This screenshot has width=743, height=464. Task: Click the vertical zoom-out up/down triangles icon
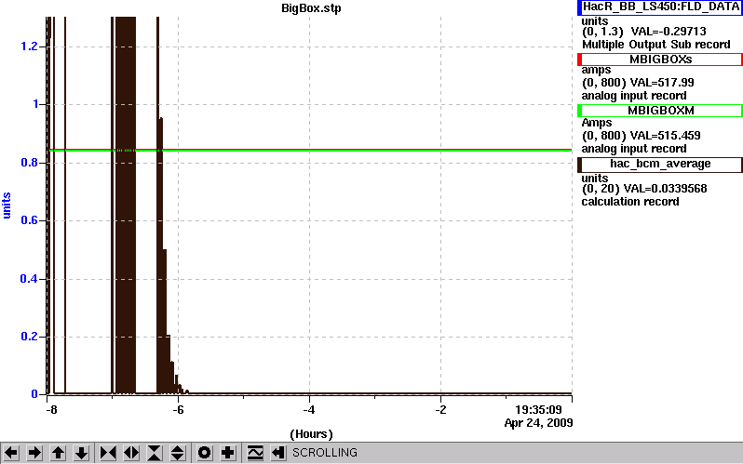tap(178, 453)
